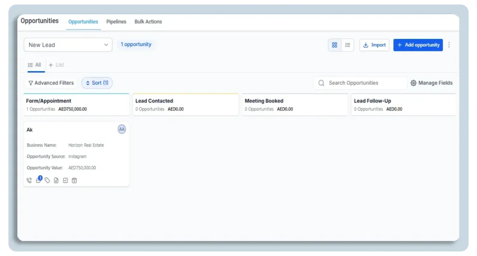The width and height of the screenshot is (477, 256).
Task: Click the Add opportunity button
Action: [418, 45]
